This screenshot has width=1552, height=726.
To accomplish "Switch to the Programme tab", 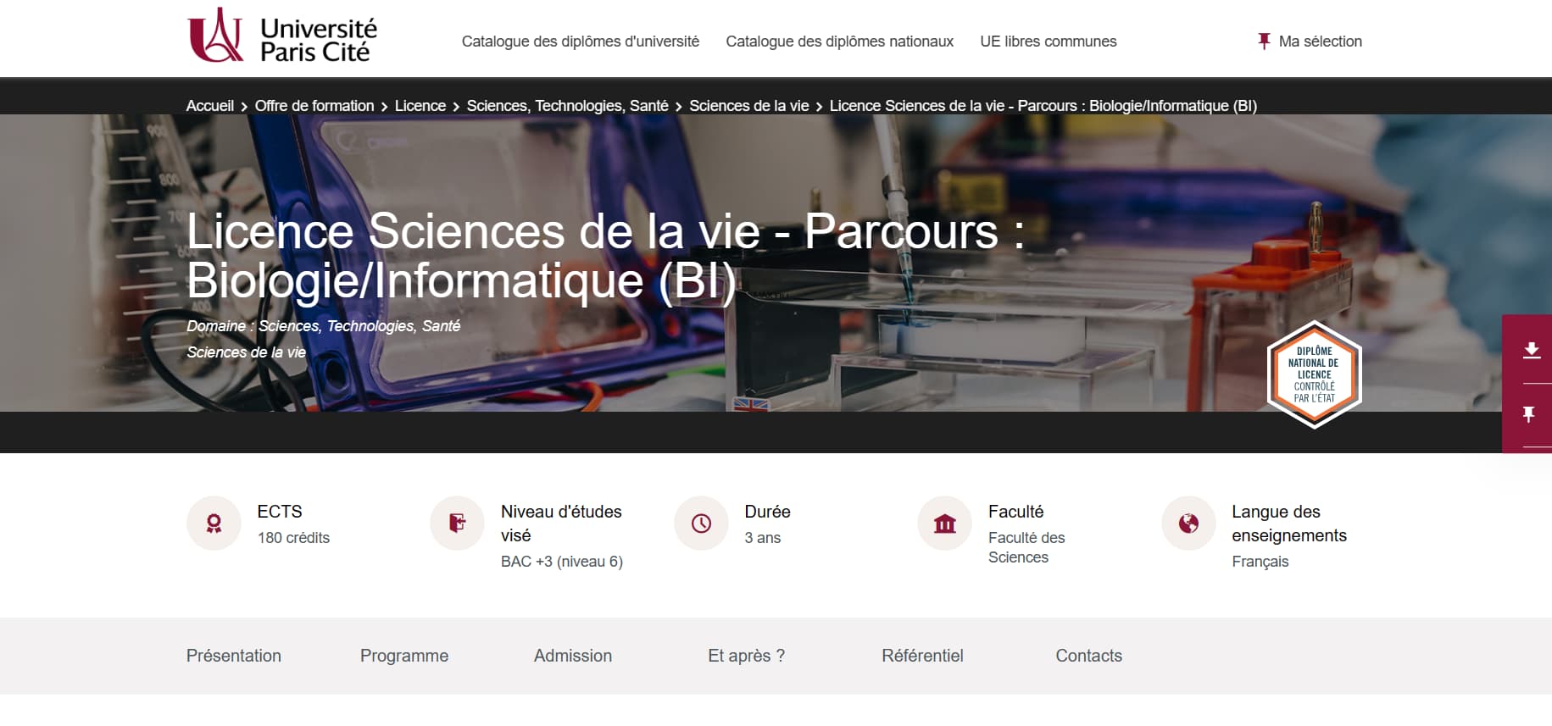I will point(404,656).
